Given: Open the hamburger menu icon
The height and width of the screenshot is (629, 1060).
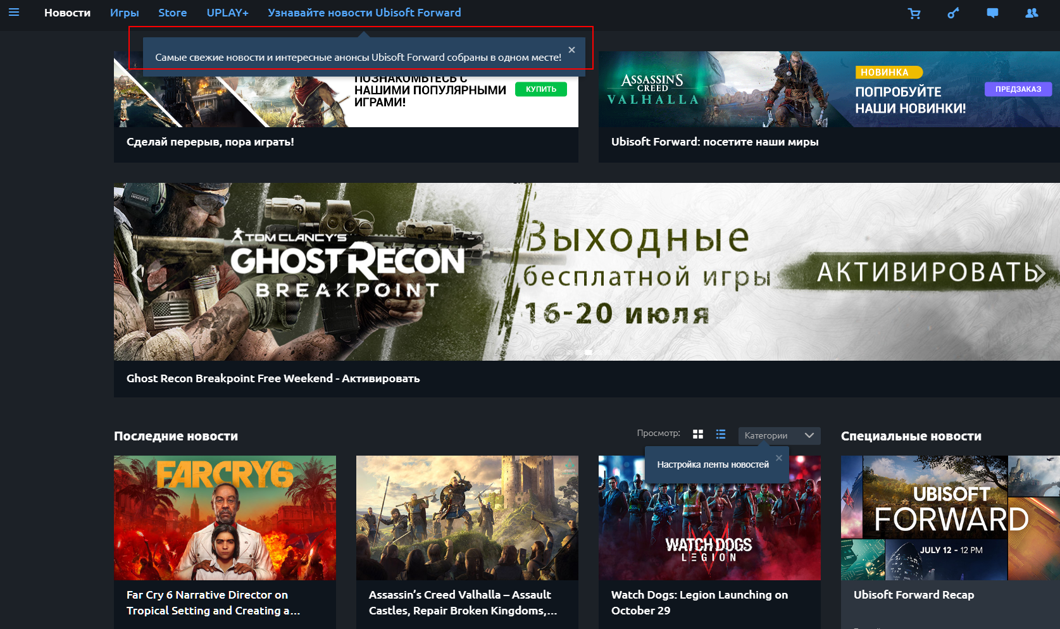Looking at the screenshot, I should [x=14, y=13].
